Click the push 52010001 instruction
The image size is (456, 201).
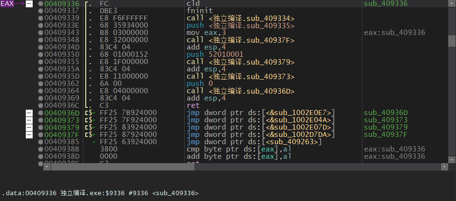[215, 54]
